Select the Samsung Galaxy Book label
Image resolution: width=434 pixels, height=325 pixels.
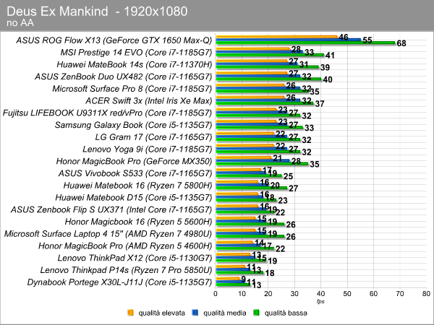133,125
